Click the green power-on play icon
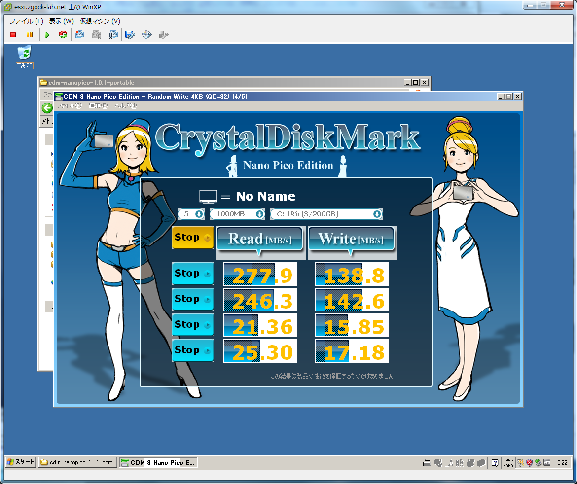577x484 pixels. click(47, 35)
